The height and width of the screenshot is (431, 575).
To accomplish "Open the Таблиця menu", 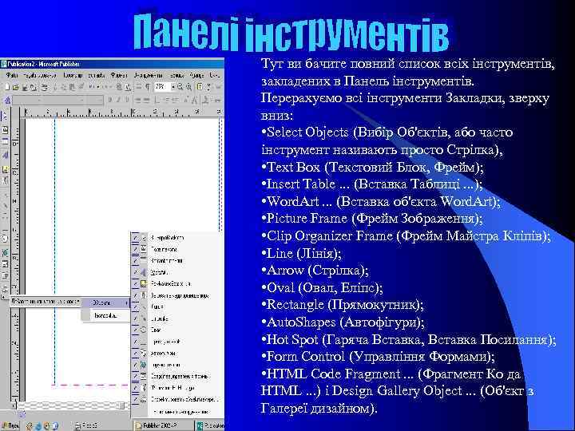I will [176, 75].
